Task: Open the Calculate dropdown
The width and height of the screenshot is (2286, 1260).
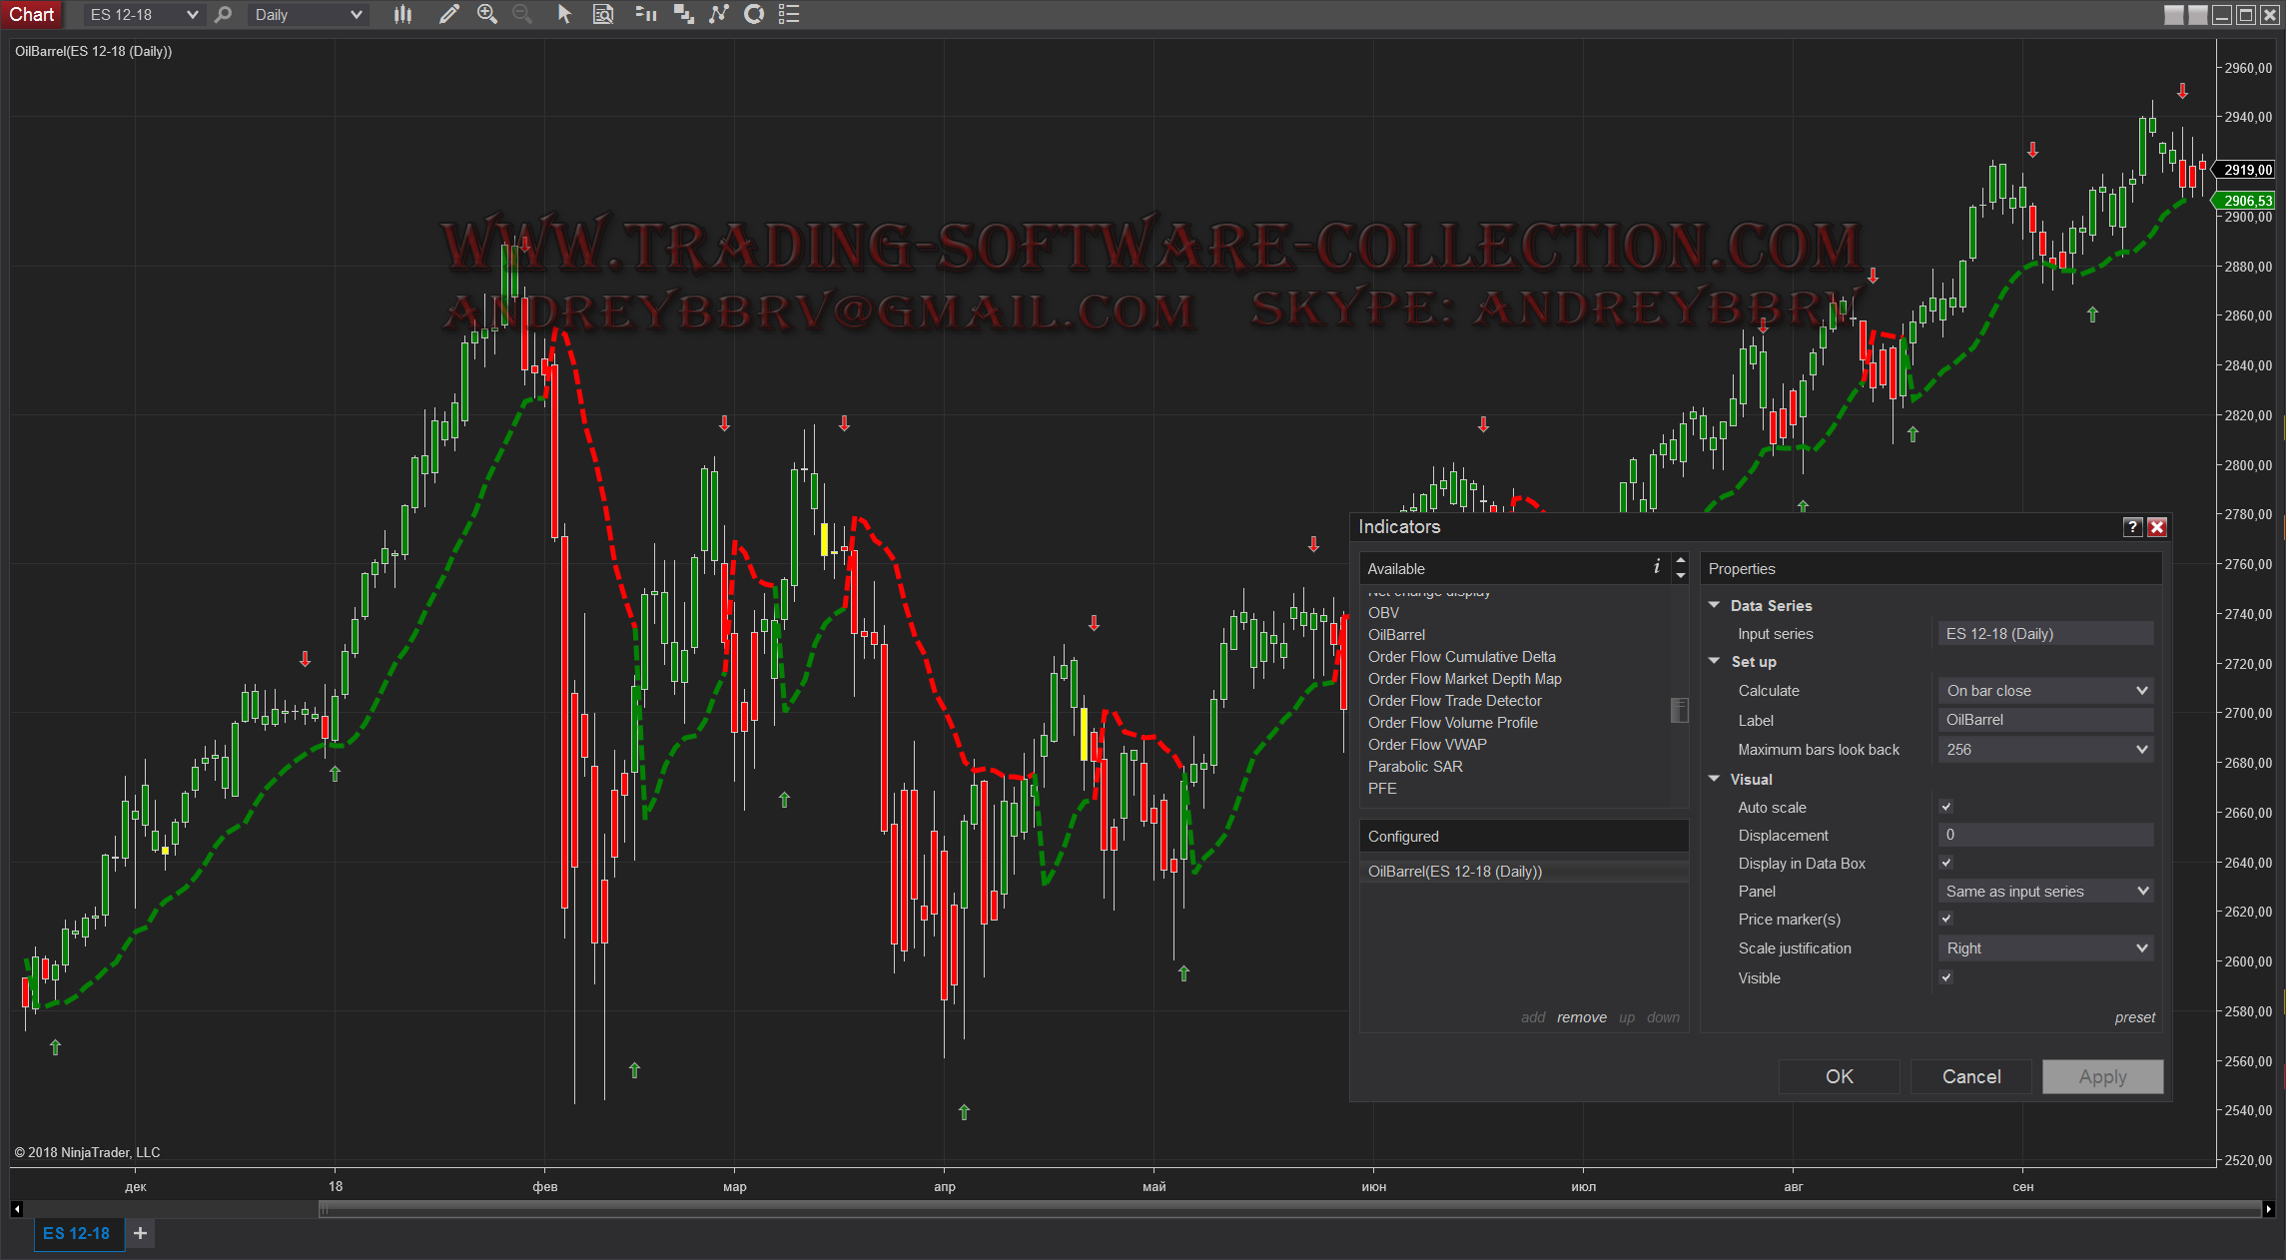Action: click(2044, 691)
